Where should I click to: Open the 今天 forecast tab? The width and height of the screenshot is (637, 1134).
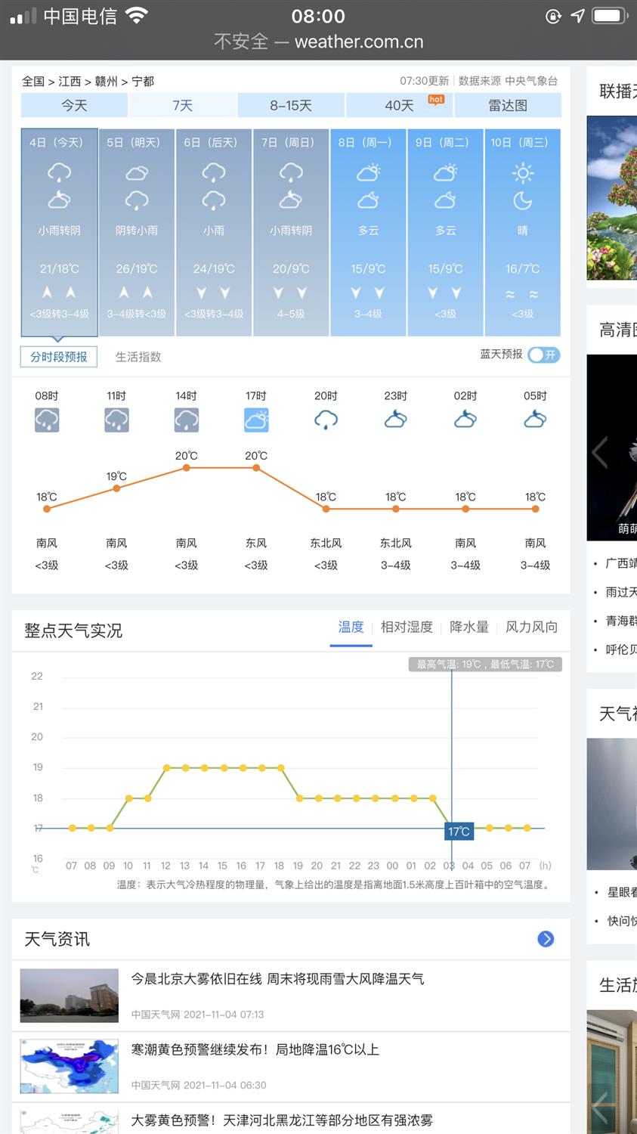[x=74, y=105]
